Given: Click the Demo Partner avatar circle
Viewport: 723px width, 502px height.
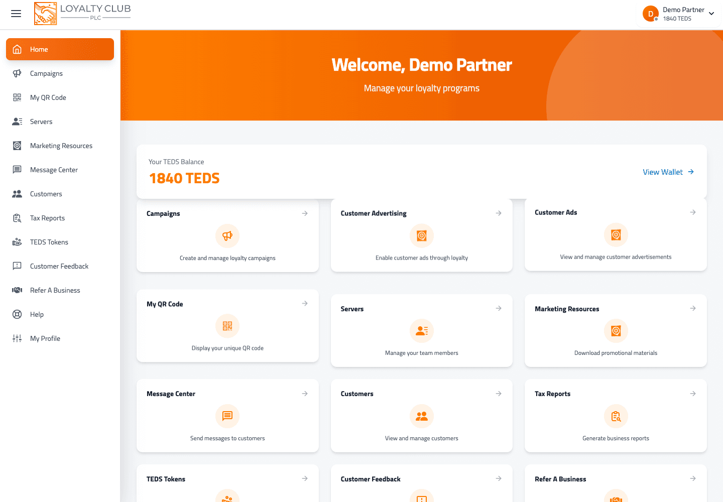Looking at the screenshot, I should click(x=651, y=14).
